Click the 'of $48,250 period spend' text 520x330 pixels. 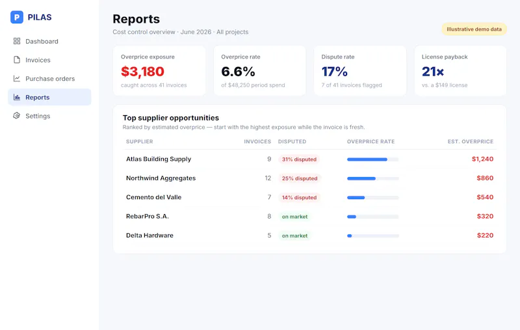coord(253,85)
